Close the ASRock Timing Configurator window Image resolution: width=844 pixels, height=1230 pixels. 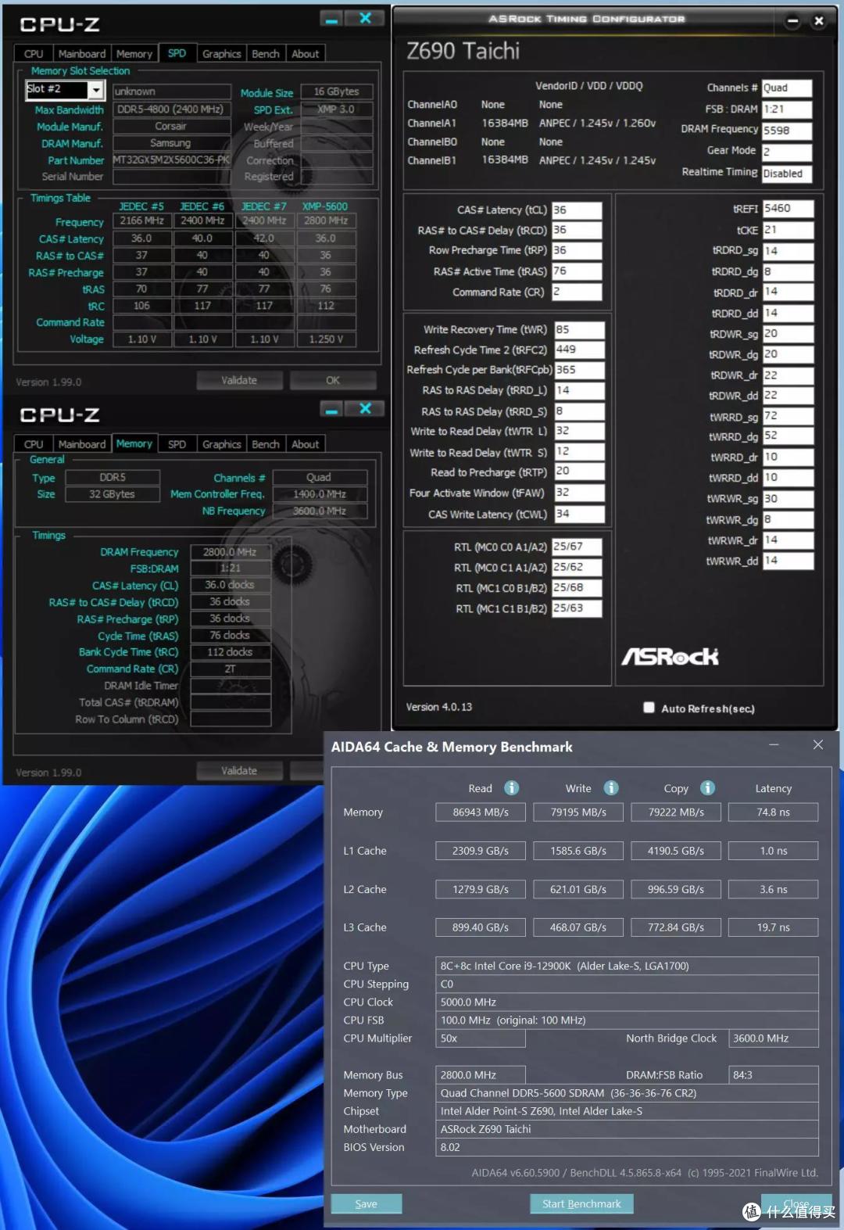[818, 21]
